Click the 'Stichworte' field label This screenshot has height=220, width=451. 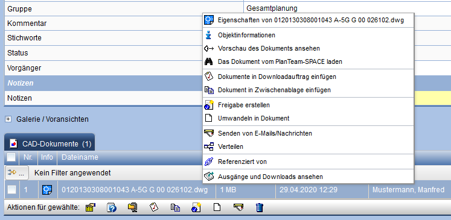point(24,38)
